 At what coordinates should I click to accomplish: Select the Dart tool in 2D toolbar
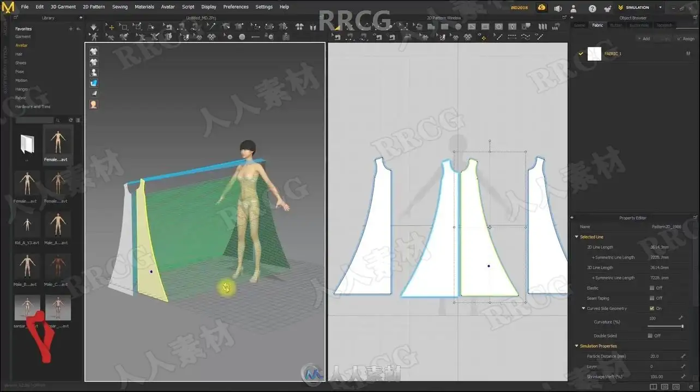click(x=512, y=27)
